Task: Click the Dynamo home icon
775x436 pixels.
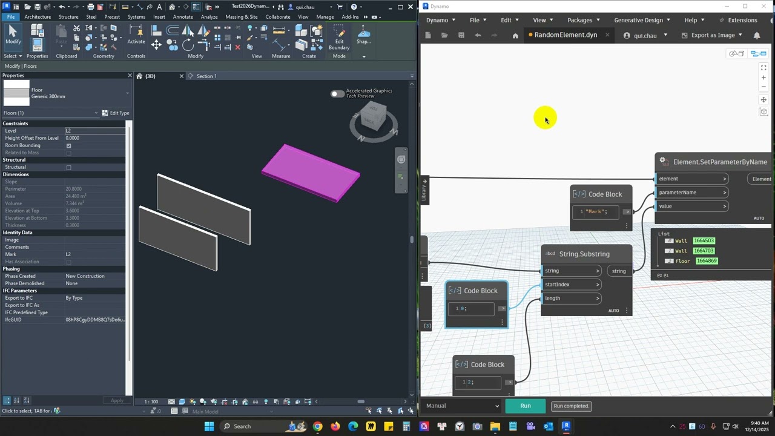Action: pyautogui.click(x=515, y=36)
